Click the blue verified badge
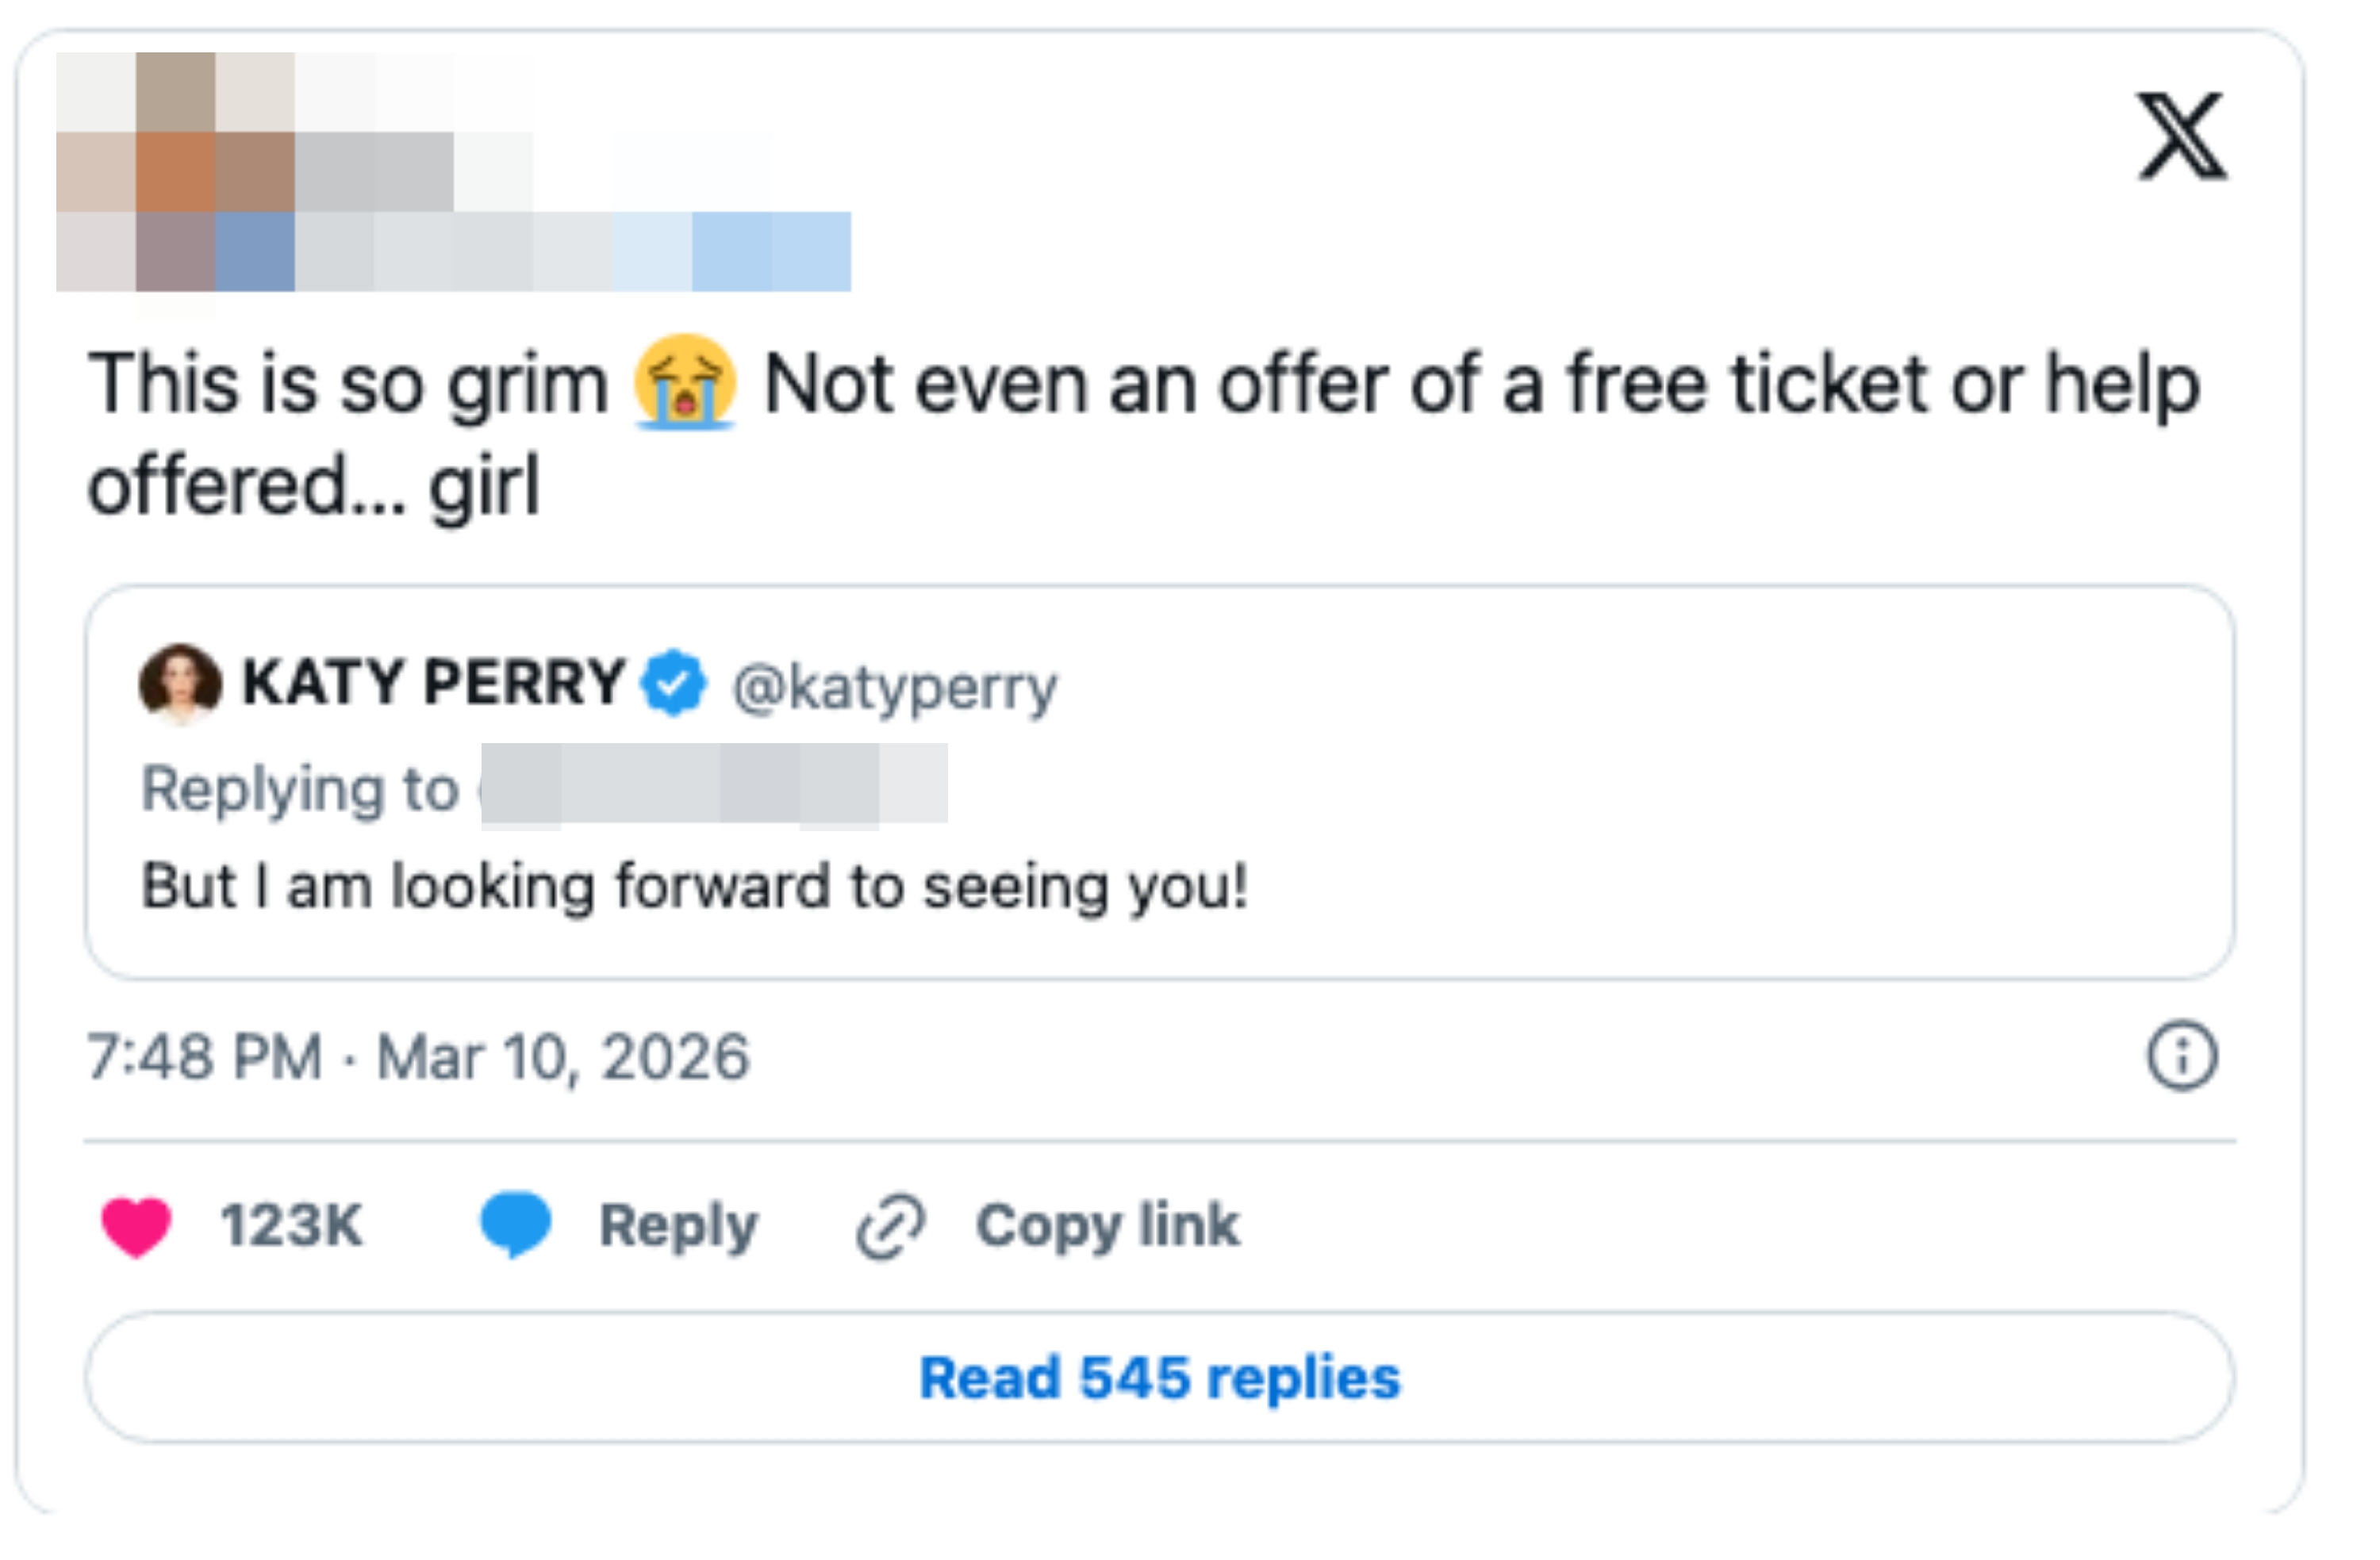 tap(674, 683)
